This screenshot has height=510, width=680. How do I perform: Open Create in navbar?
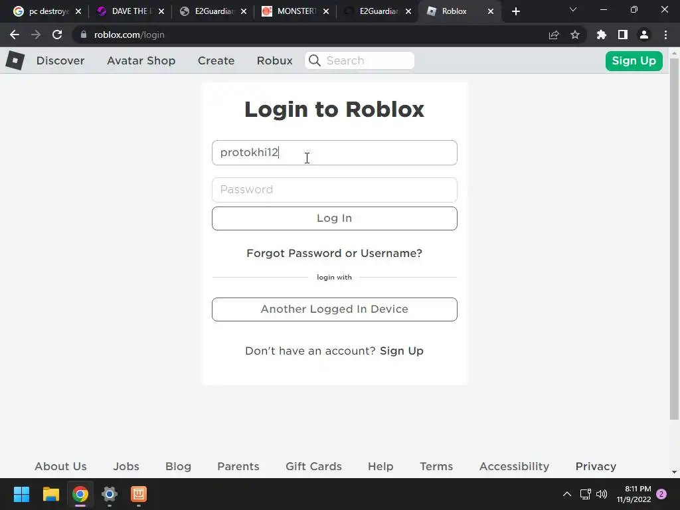pyautogui.click(x=216, y=60)
